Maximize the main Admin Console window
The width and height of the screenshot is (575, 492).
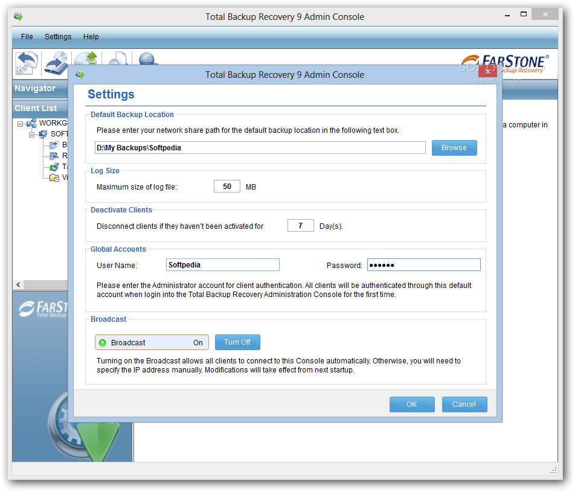(524, 14)
